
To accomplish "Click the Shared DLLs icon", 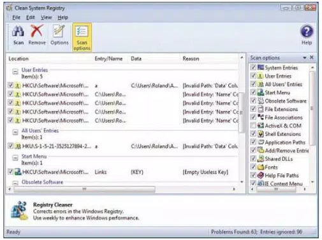I will tap(261, 159).
